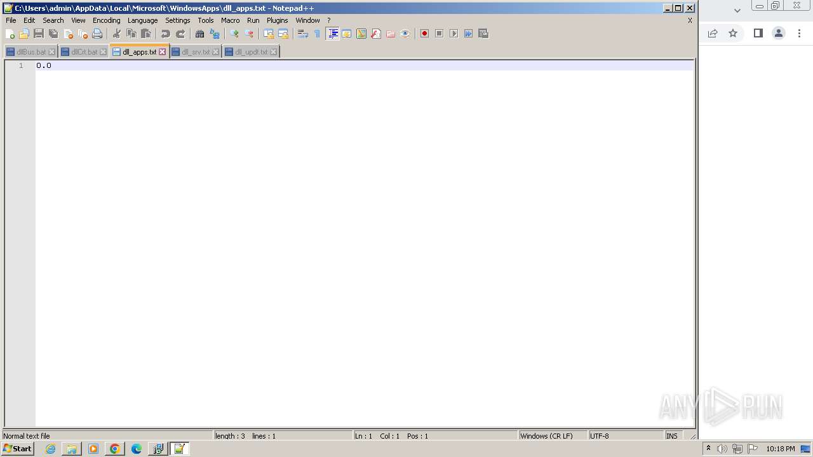This screenshot has height=457, width=813.
Task: Stop macro recording square button
Action: point(439,34)
